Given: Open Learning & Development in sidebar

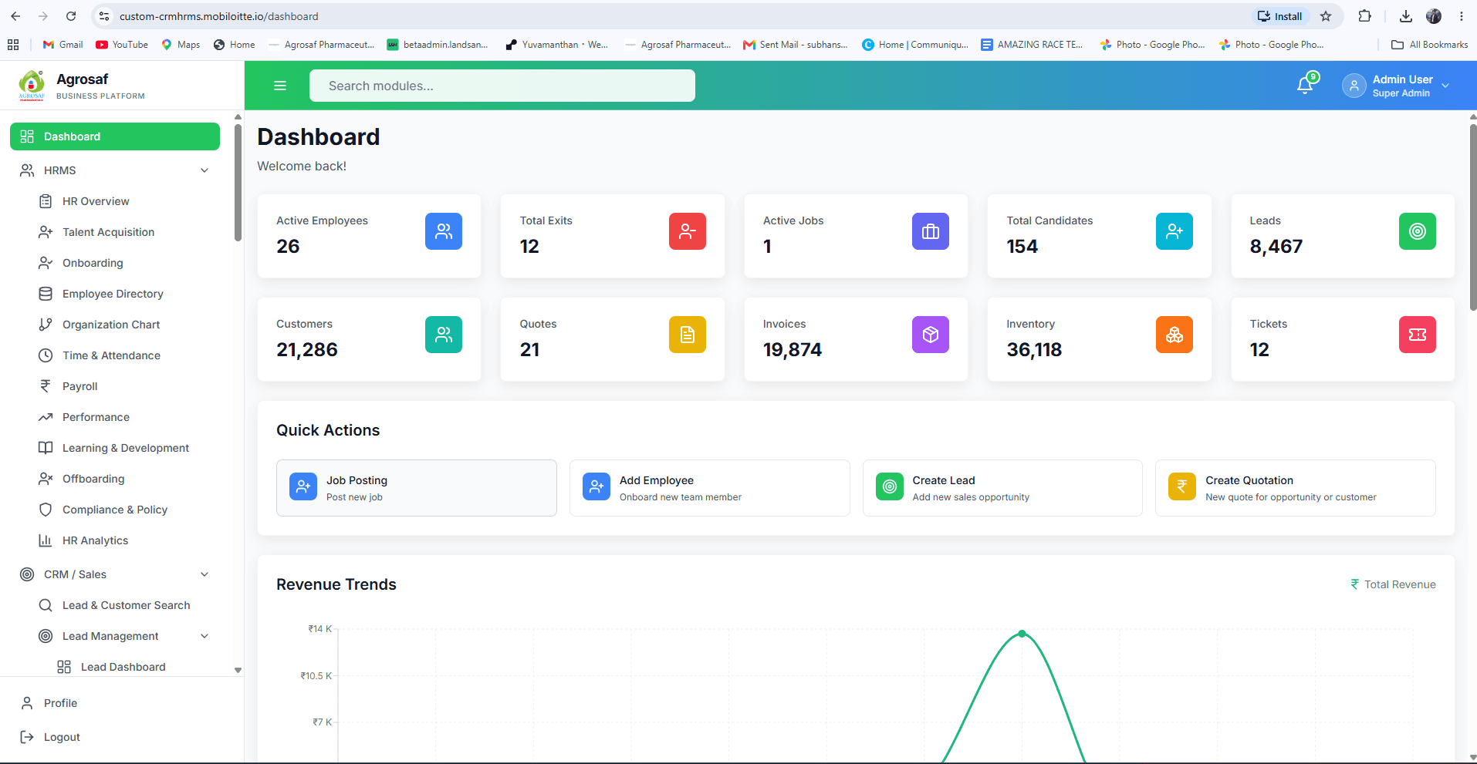Looking at the screenshot, I should 124,448.
